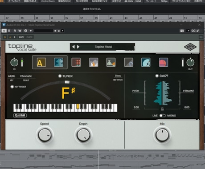Image resolution: width=205 pixels, height=169 pixels.
Task: Open the gray and orange spectrum module icon
Action: 94,62
